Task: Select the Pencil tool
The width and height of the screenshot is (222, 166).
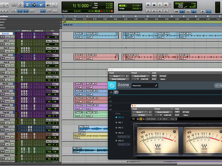Action: tap(55, 5)
